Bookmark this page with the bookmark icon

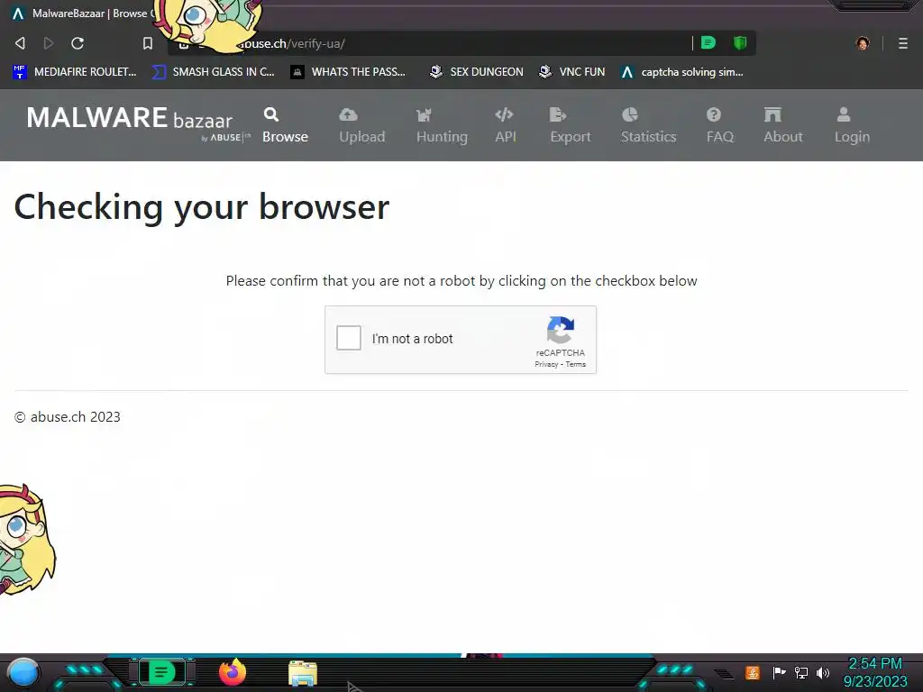(148, 43)
